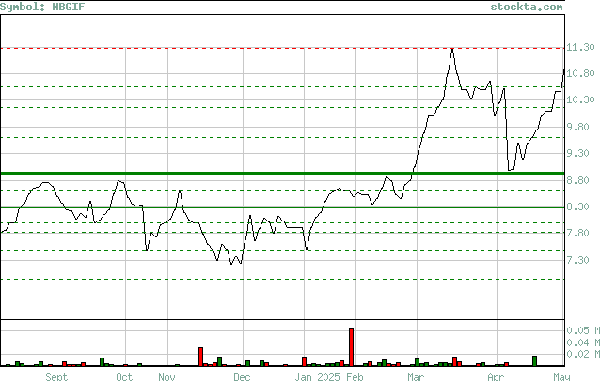The image size is (616, 381).
Task: Click the red volume bar in mid-November
Action: point(200,357)
